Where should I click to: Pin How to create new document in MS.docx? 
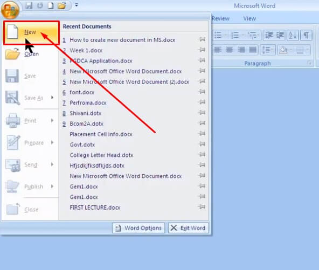click(x=202, y=39)
